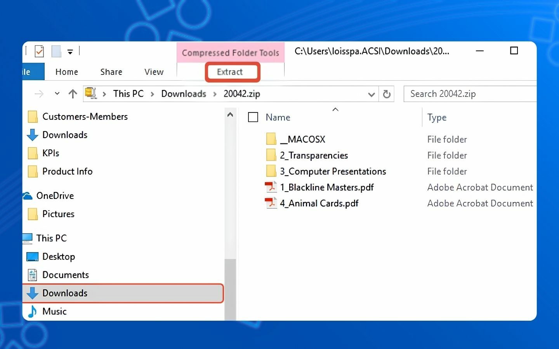
Task: Click Downloads in the address breadcrumb
Action: 184,94
